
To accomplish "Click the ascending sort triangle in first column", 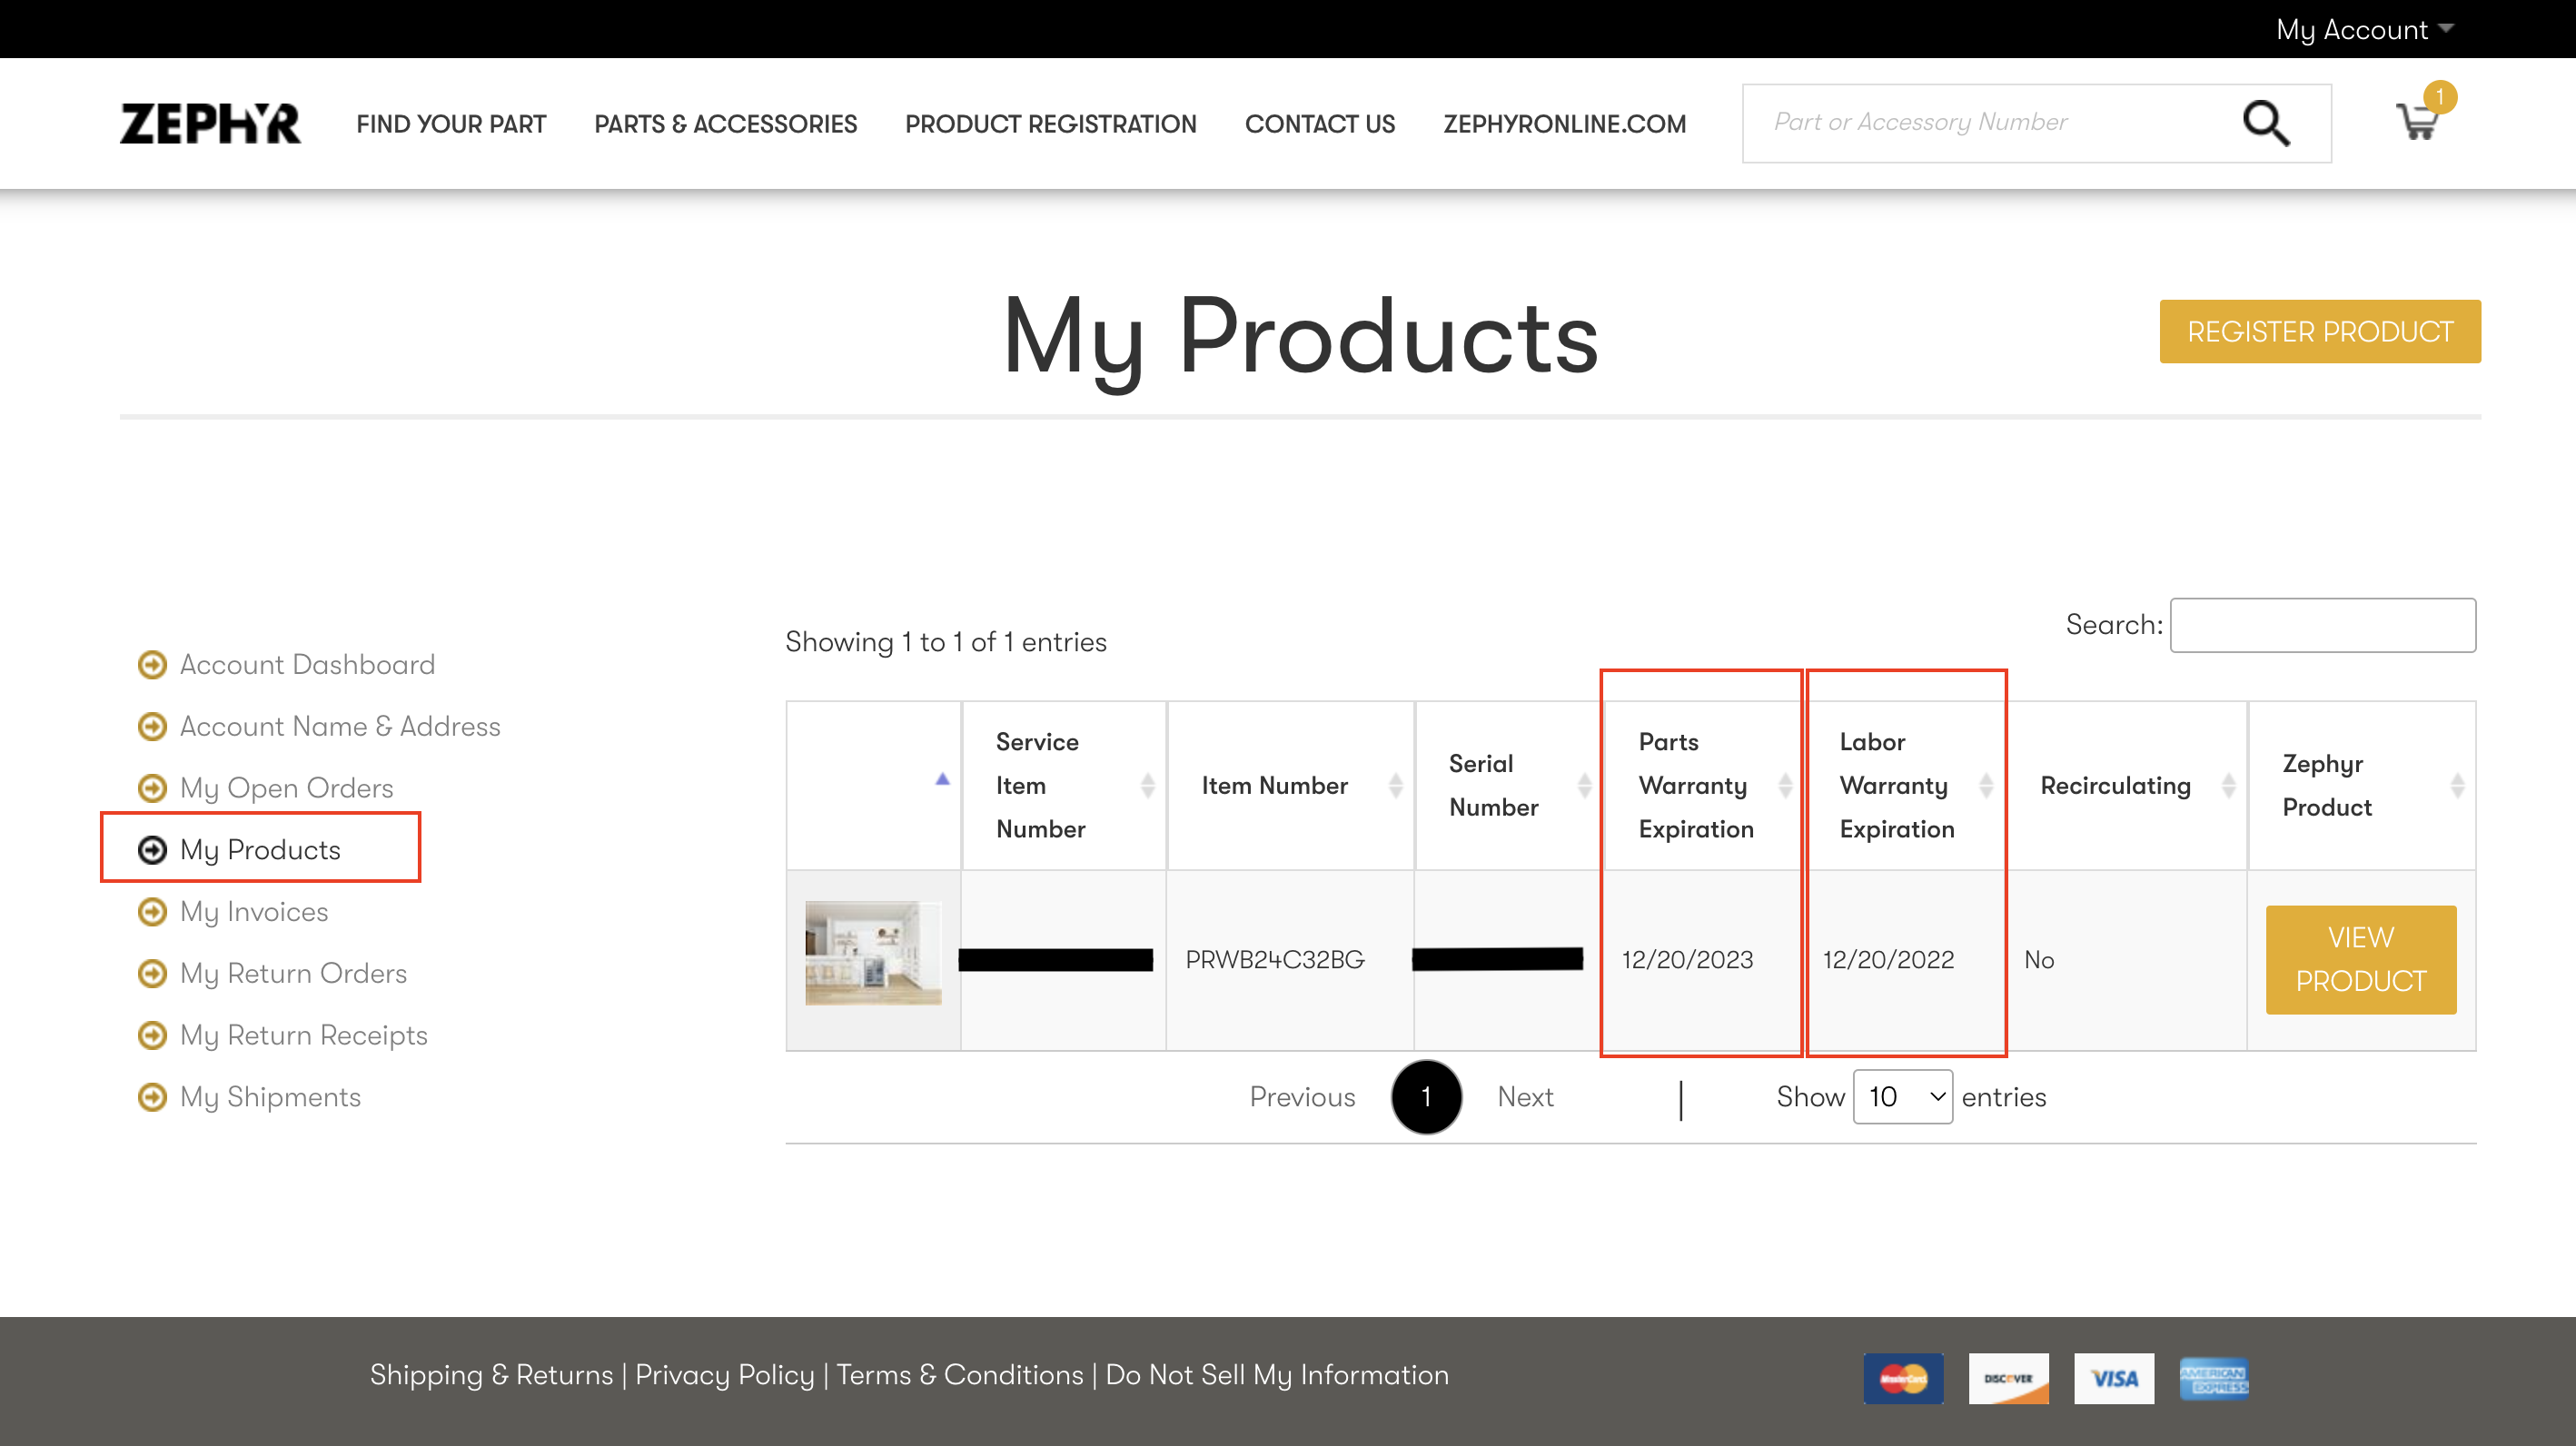I will pyautogui.click(x=942, y=778).
